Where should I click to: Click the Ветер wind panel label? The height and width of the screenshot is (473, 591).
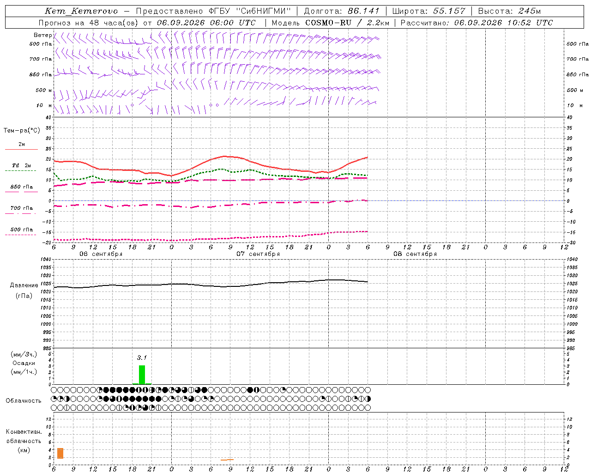pyautogui.click(x=42, y=35)
